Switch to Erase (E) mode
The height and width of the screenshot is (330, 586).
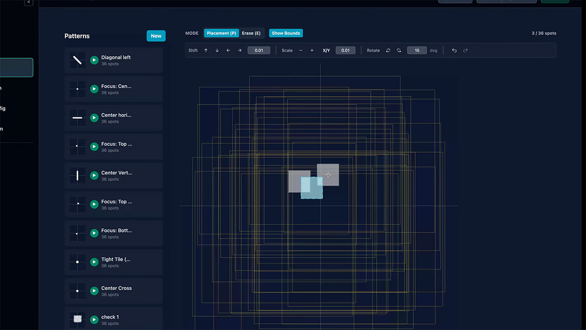(x=251, y=33)
